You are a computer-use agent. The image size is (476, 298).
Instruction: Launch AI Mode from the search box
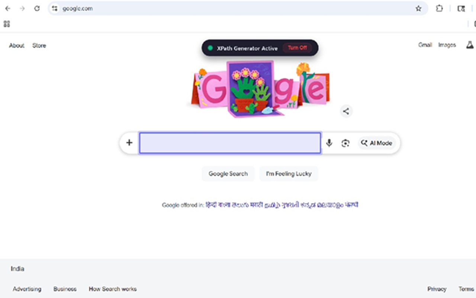[x=377, y=143]
